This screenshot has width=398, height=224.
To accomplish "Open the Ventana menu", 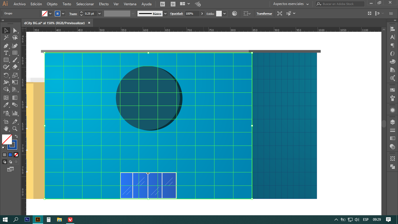I will click(130, 4).
